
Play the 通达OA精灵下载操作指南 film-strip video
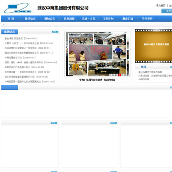coord(153,46)
